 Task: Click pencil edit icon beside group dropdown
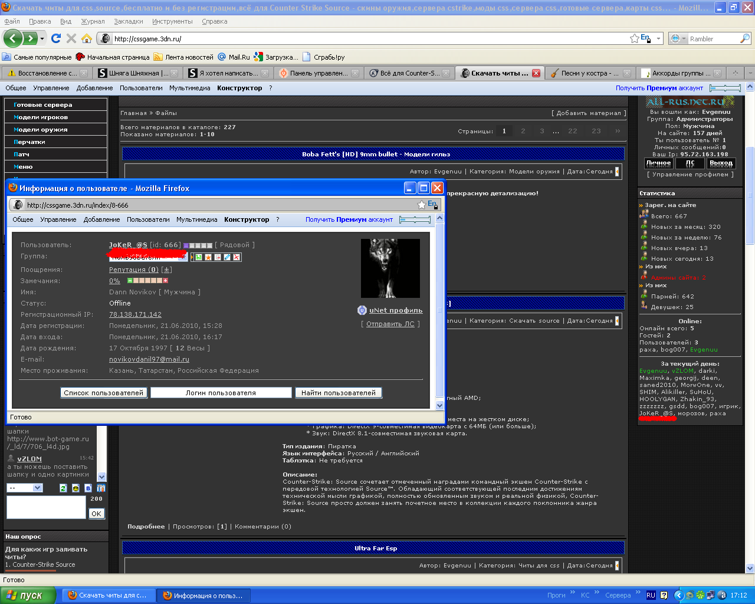227,257
